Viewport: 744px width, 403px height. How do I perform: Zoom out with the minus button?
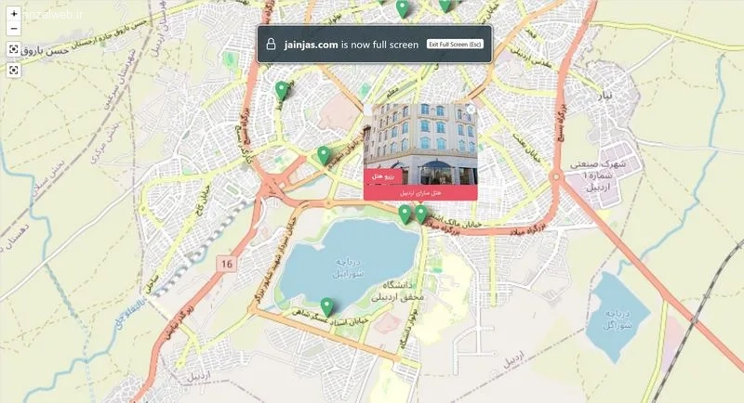coord(14,29)
